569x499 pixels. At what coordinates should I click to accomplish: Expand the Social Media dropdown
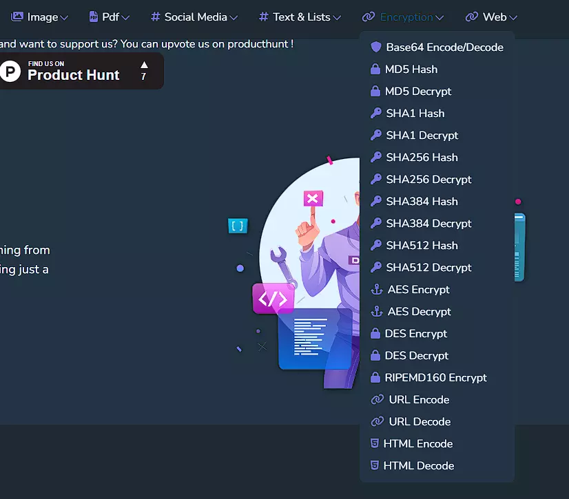click(x=194, y=17)
